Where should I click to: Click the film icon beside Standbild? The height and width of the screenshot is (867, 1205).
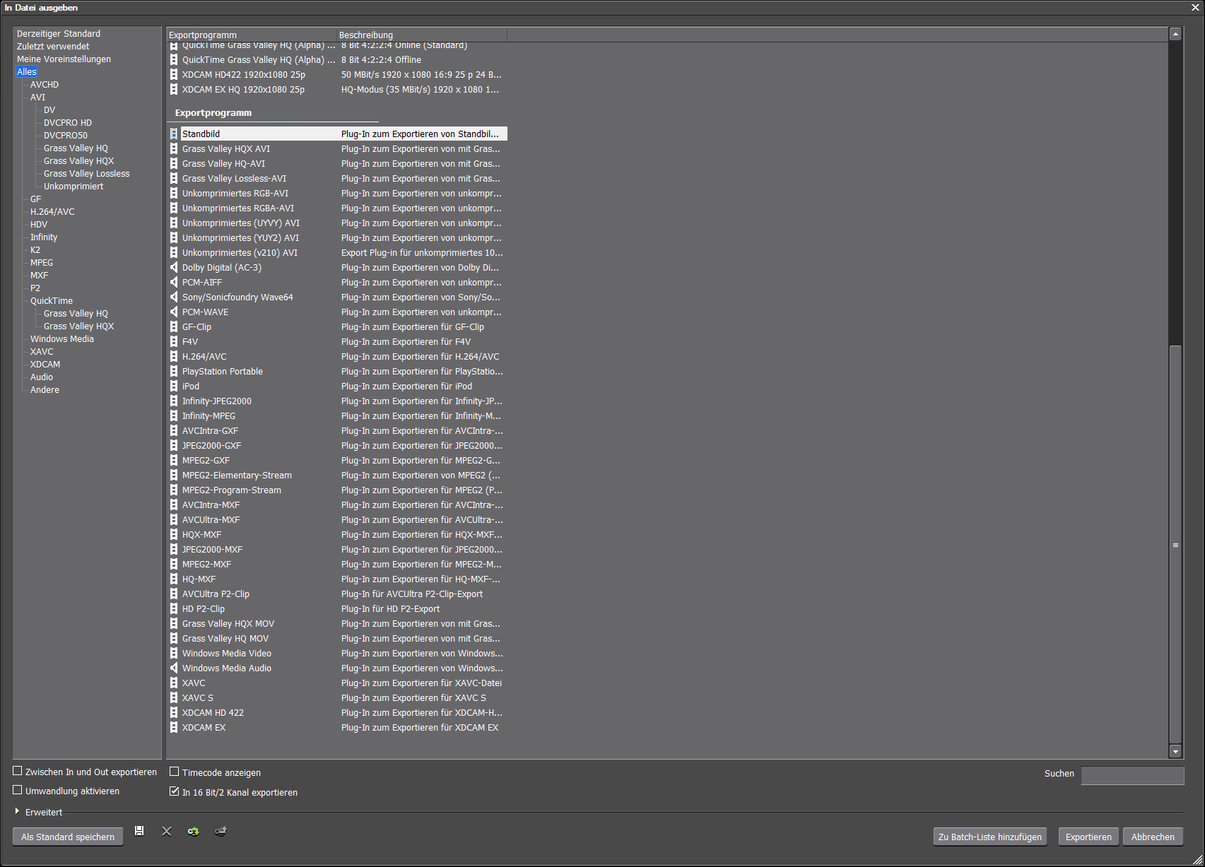pos(174,134)
